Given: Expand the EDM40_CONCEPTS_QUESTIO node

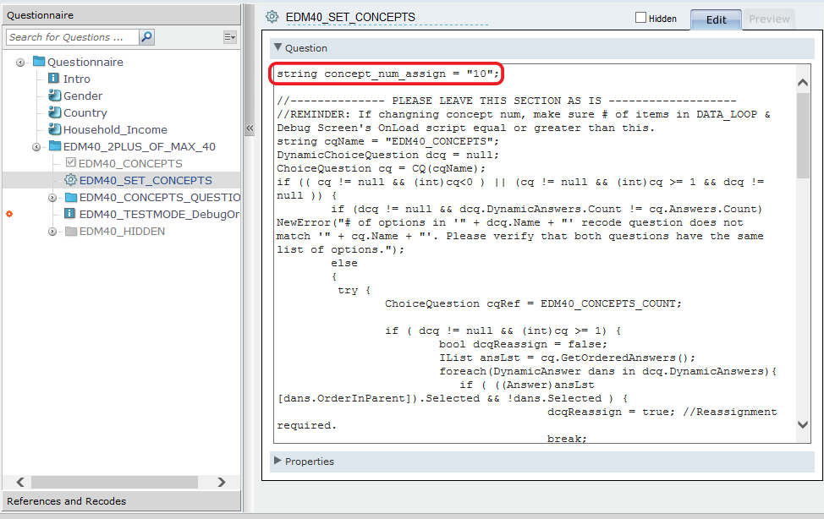Looking at the screenshot, I should point(52,198).
